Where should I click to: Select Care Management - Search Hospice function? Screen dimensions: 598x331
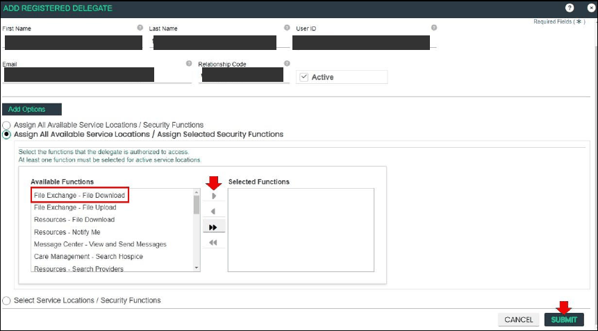(x=88, y=257)
